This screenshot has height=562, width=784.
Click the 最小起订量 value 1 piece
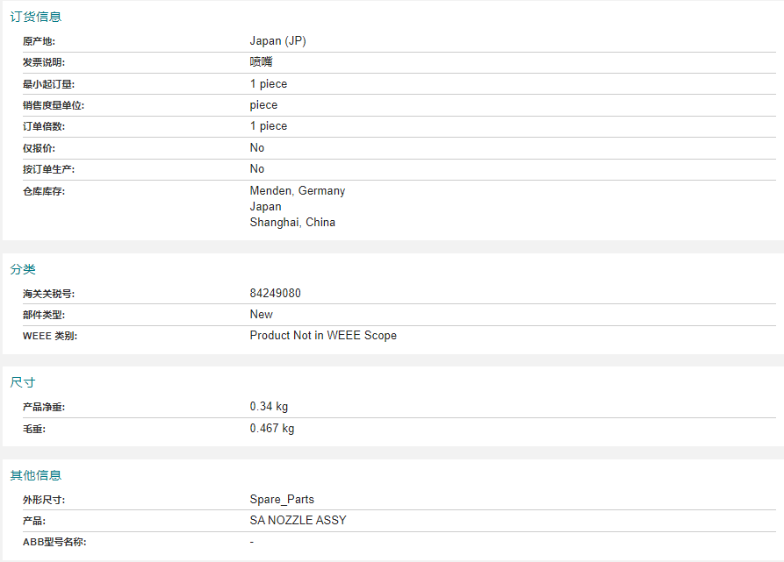click(269, 84)
